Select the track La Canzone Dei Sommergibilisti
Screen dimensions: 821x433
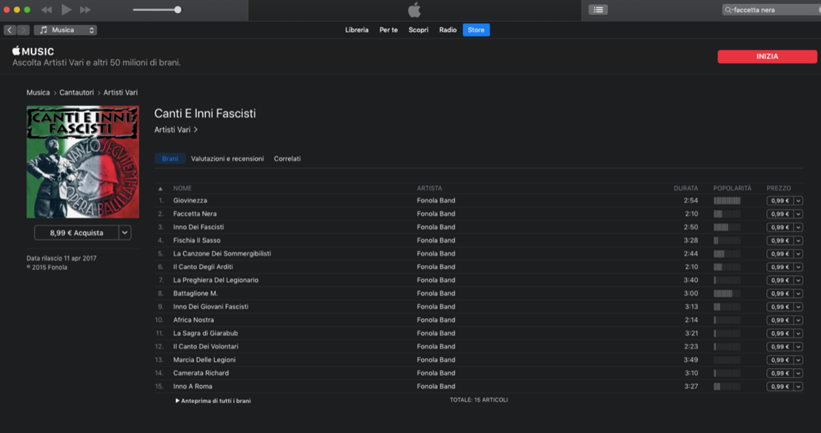coord(222,254)
